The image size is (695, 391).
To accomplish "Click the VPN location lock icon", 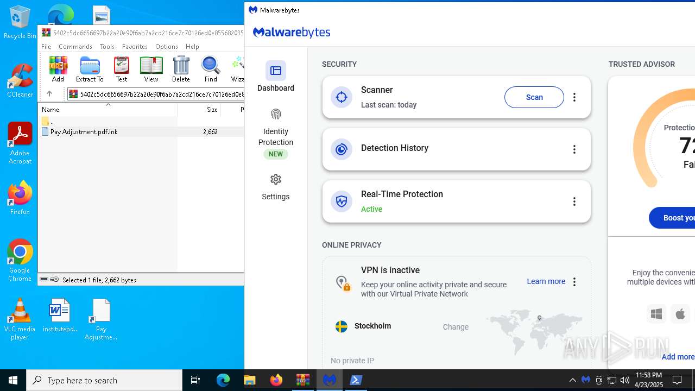I will point(342,283).
